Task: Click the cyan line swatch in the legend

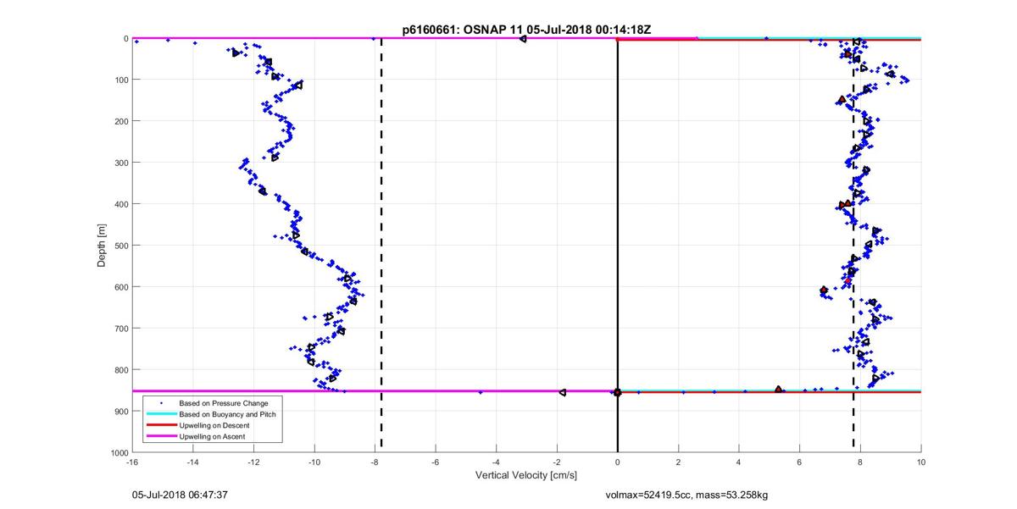Action: tap(160, 415)
